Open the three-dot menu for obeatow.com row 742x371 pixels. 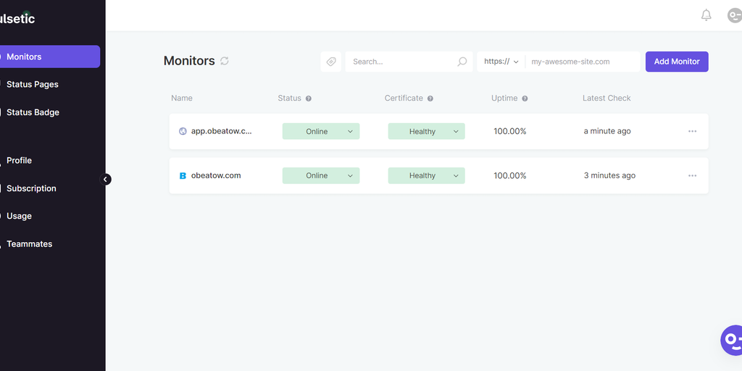pos(692,175)
